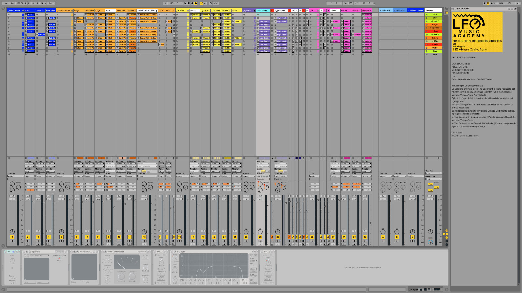
Task: Open www.LFOMusicAcademy.it link
Action: pos(465,136)
